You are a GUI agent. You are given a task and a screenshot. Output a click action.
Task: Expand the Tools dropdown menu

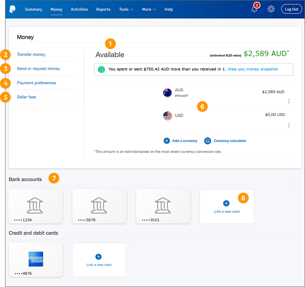click(x=126, y=9)
